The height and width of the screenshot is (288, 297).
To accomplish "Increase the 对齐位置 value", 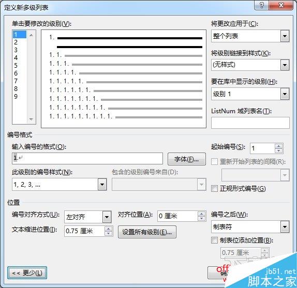I will click(x=201, y=214).
